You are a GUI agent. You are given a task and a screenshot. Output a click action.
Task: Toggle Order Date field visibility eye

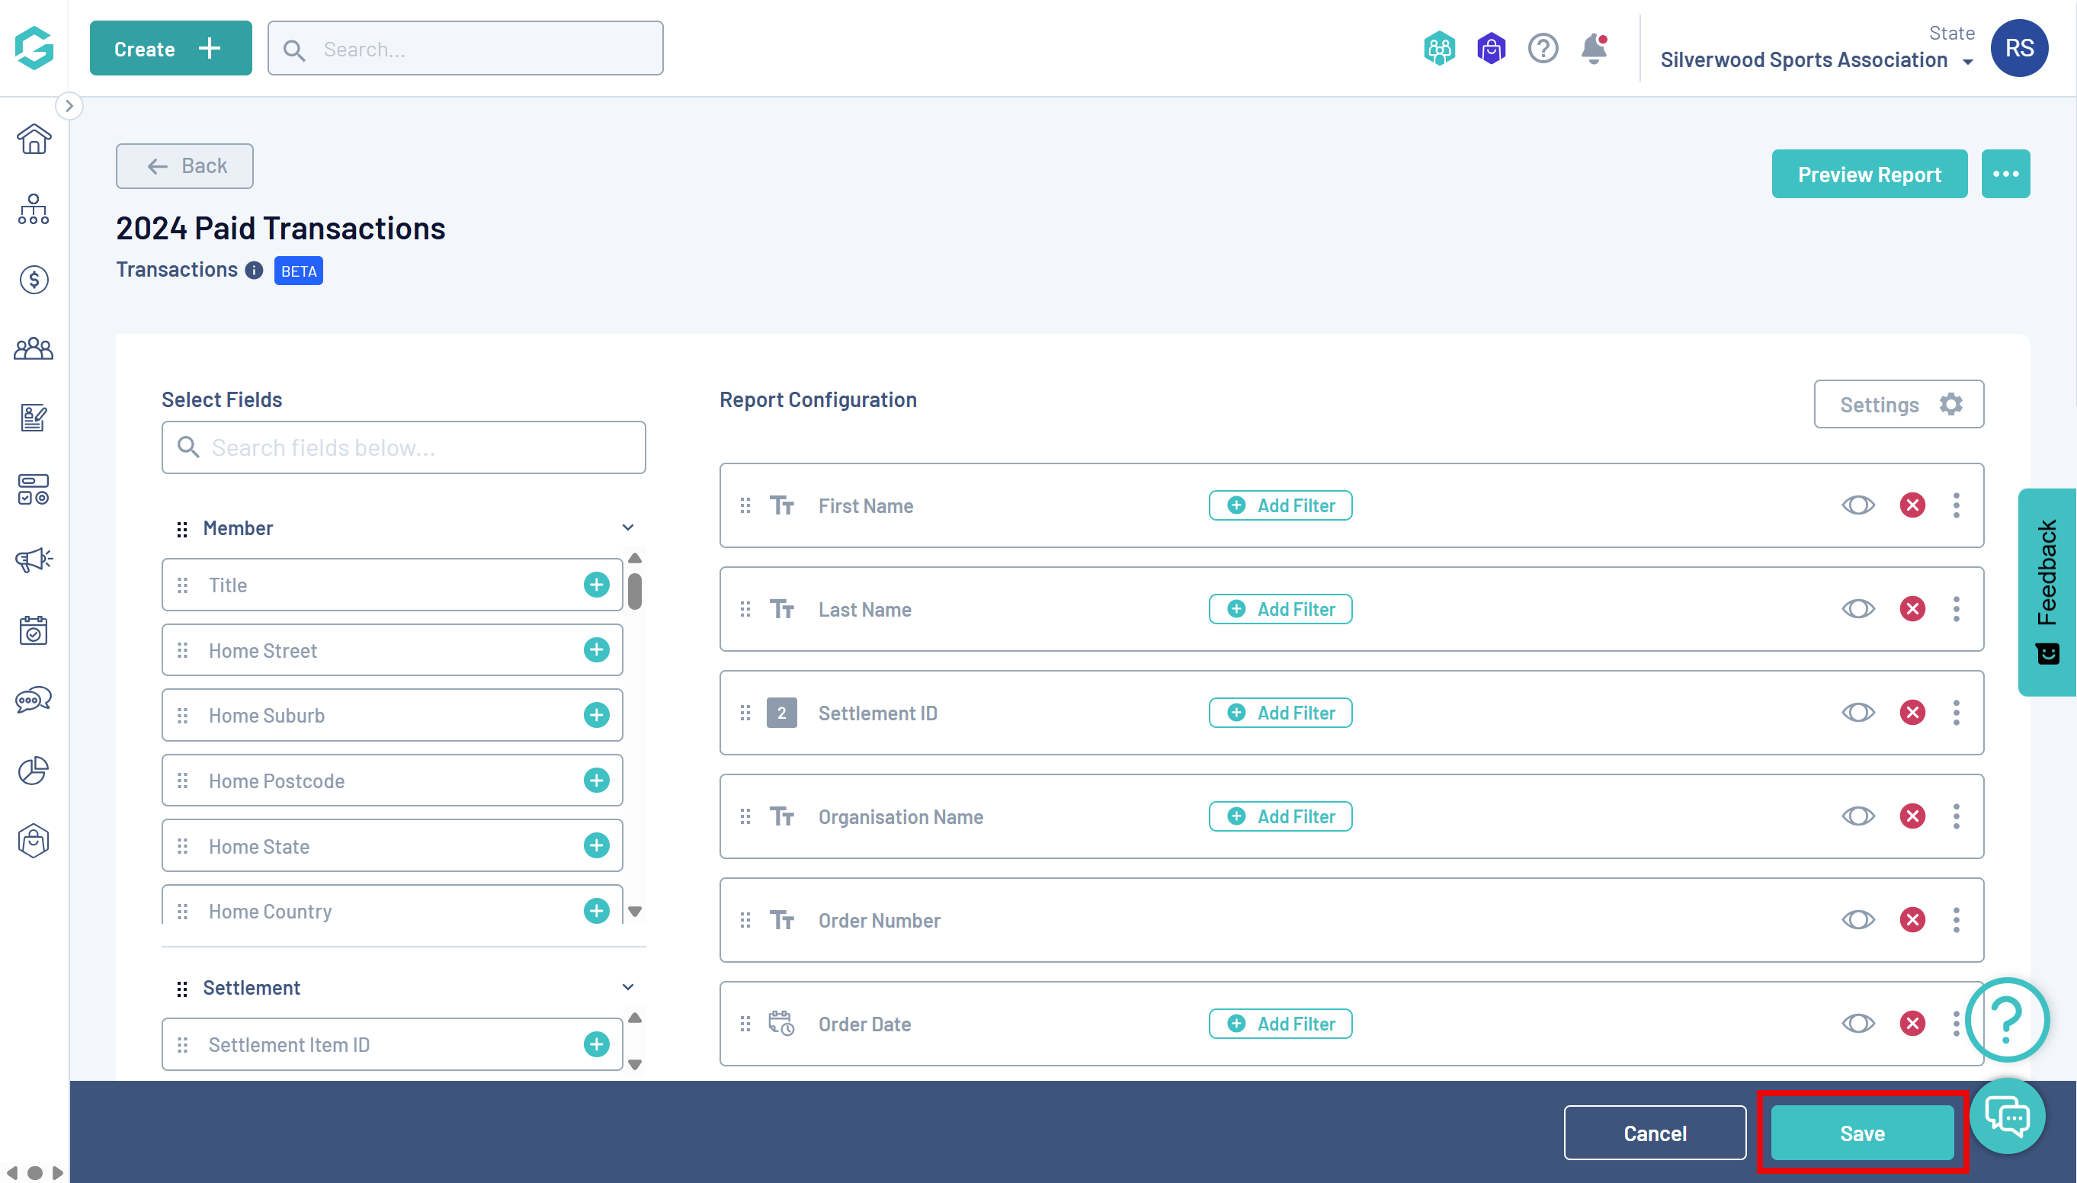pos(1857,1023)
